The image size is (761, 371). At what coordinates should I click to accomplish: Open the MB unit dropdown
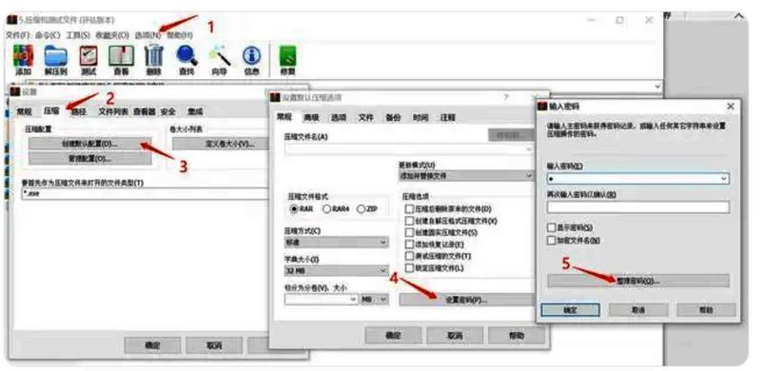coord(375,300)
